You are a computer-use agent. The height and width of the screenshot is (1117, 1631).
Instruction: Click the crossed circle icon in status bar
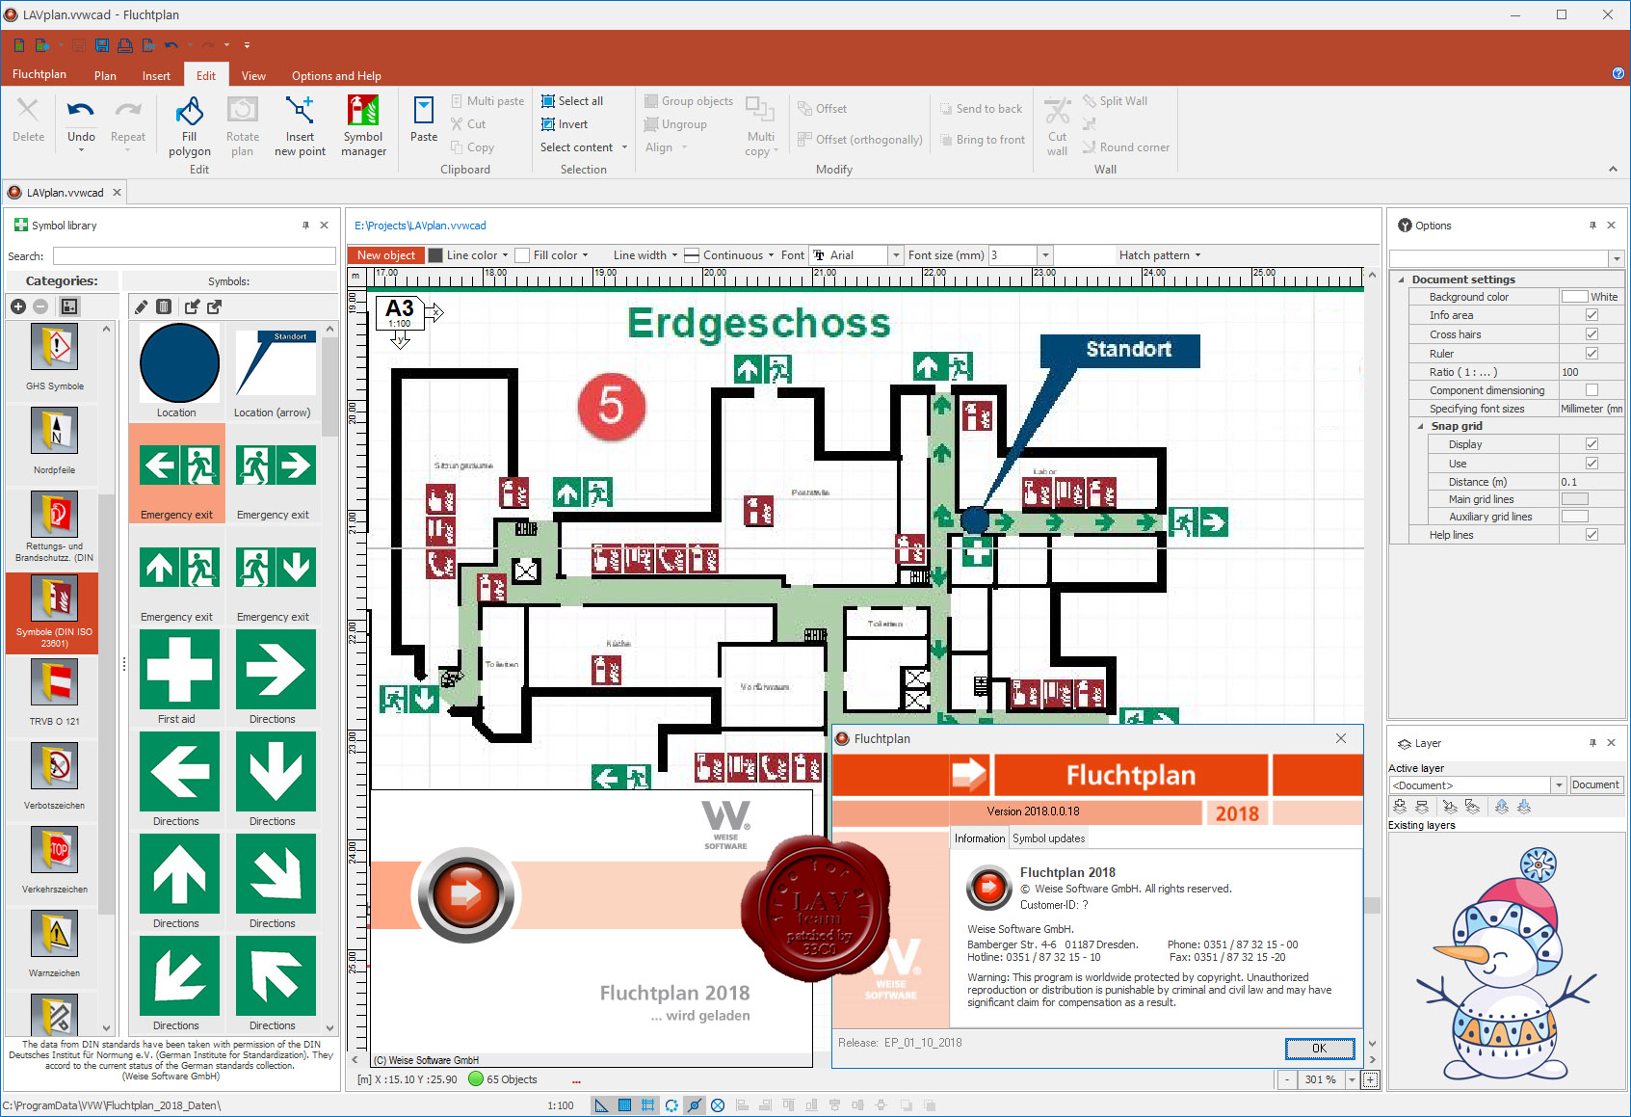[718, 1105]
